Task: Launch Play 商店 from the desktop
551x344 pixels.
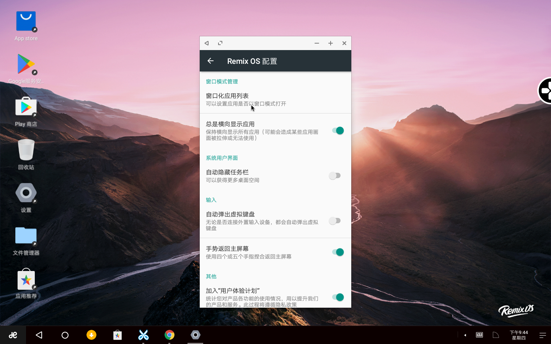Action: pyautogui.click(x=26, y=112)
